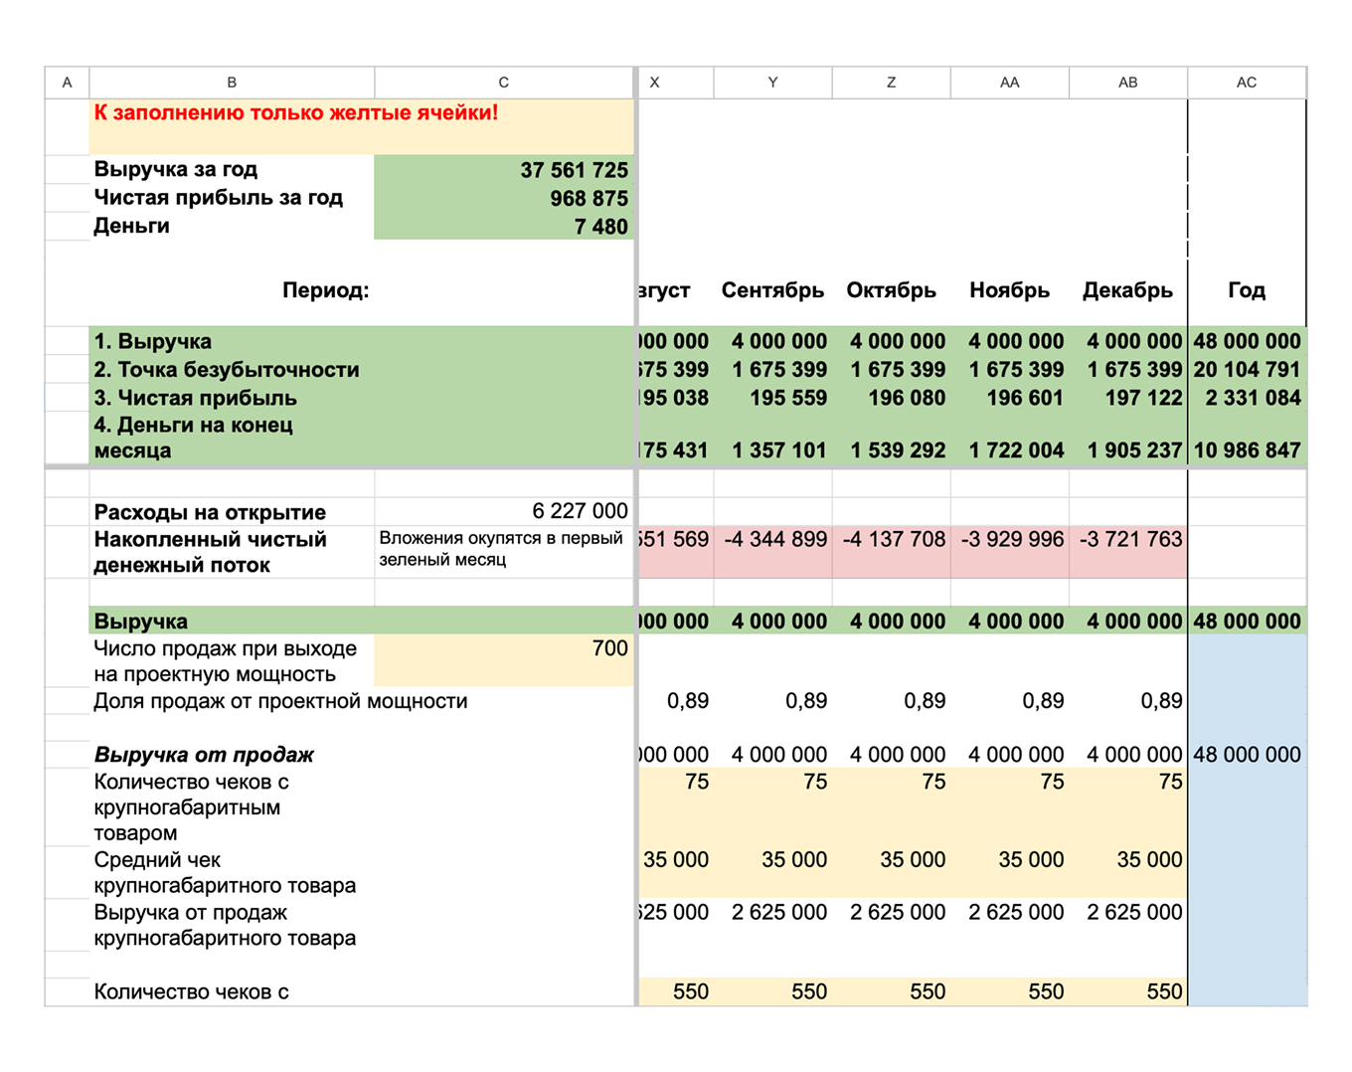The height and width of the screenshot is (1072, 1352).
Task: Click the note 'Вложения окупятся в первый зеленый месяц'
Action: (x=501, y=548)
